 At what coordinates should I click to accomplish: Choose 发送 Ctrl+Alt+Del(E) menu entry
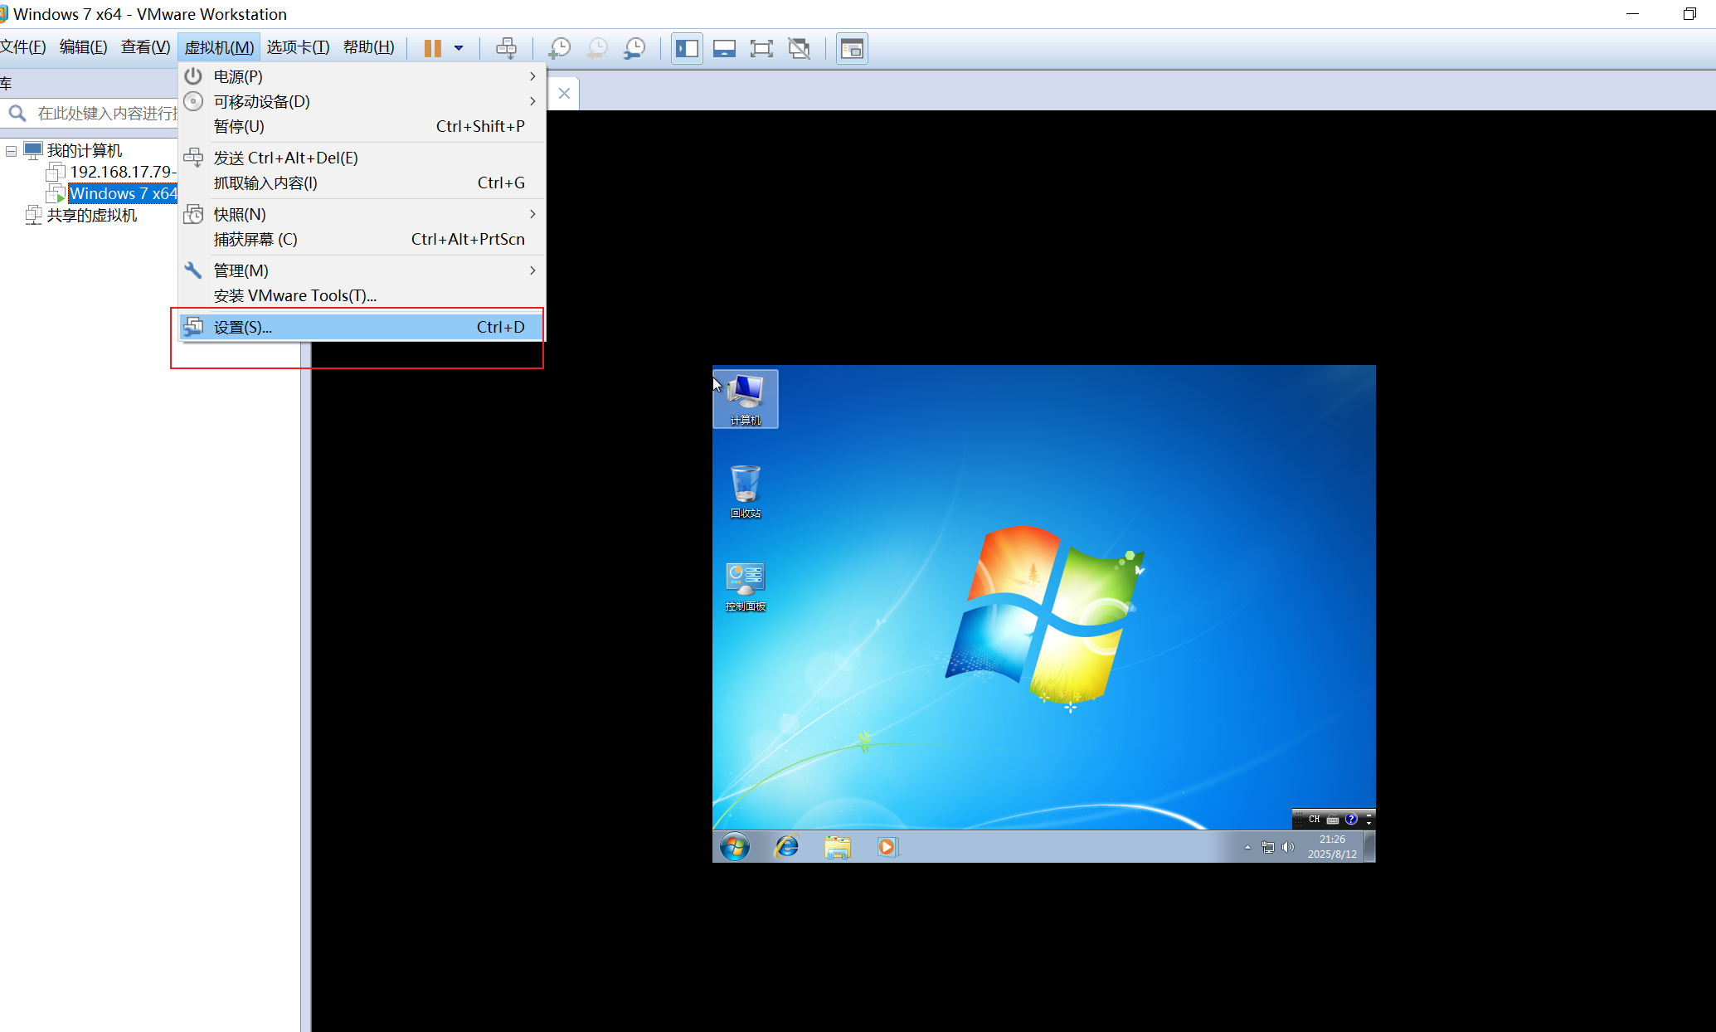click(362, 158)
